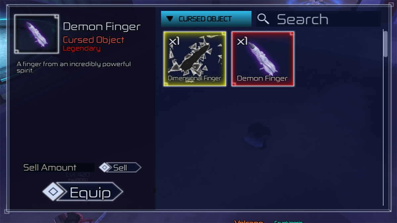Click the Sell button
The image size is (397, 223).
(120, 167)
